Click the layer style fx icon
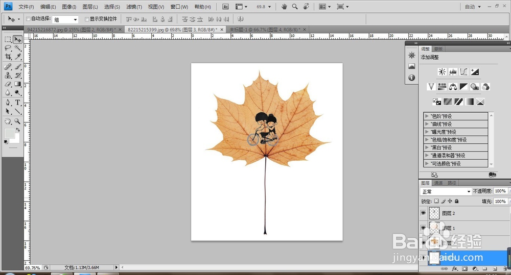 (455, 269)
